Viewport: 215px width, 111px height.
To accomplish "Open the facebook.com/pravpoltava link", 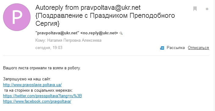I will coord(37,101).
